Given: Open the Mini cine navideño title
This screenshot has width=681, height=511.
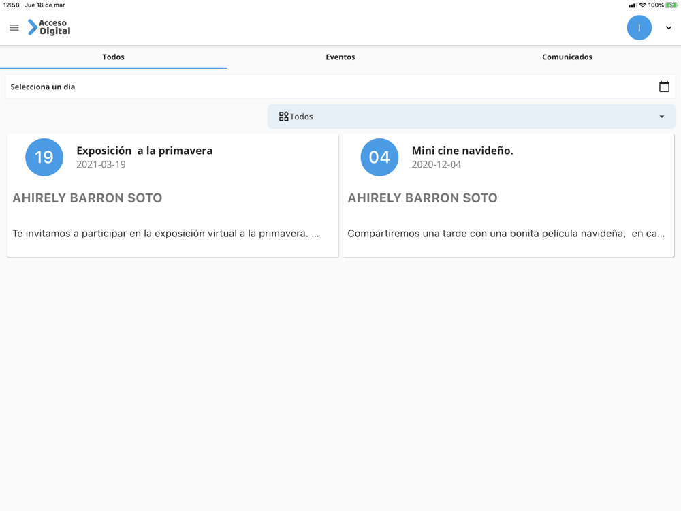Looking at the screenshot, I should pyautogui.click(x=462, y=151).
